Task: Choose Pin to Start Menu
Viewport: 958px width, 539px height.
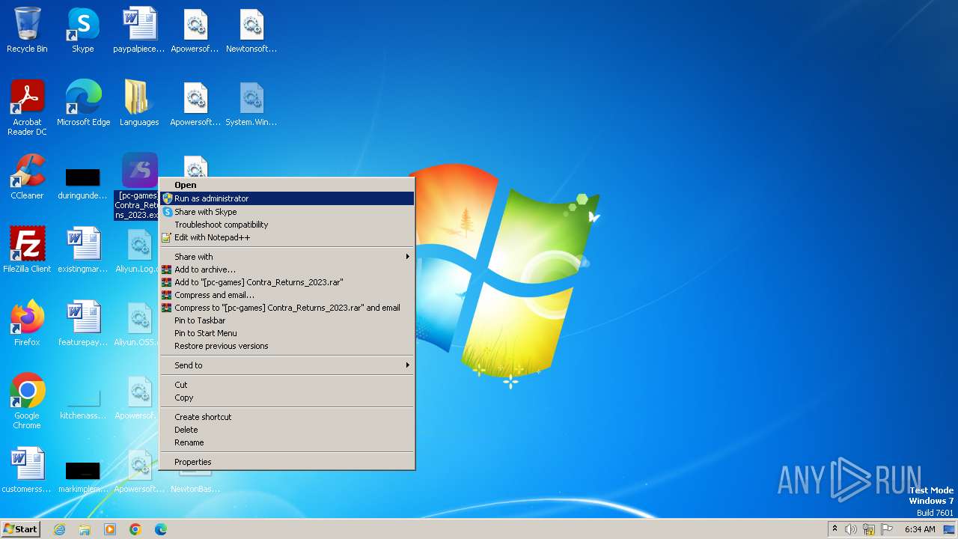Action: tap(287, 333)
